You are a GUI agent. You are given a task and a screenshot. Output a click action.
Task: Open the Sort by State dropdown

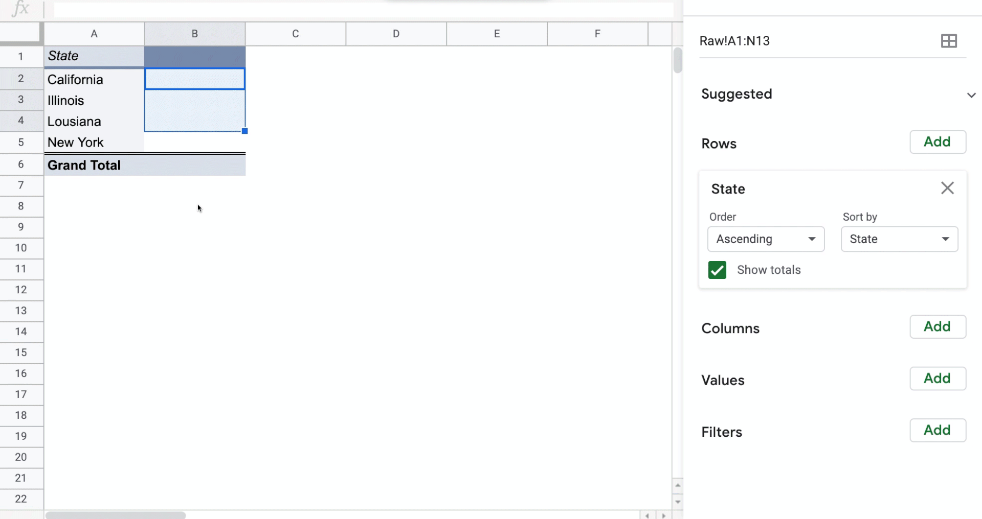[899, 239]
